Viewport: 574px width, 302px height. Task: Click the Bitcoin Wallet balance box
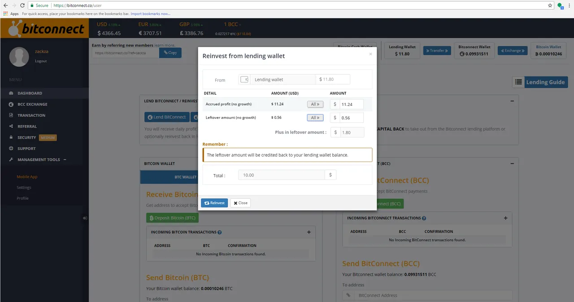click(x=548, y=51)
